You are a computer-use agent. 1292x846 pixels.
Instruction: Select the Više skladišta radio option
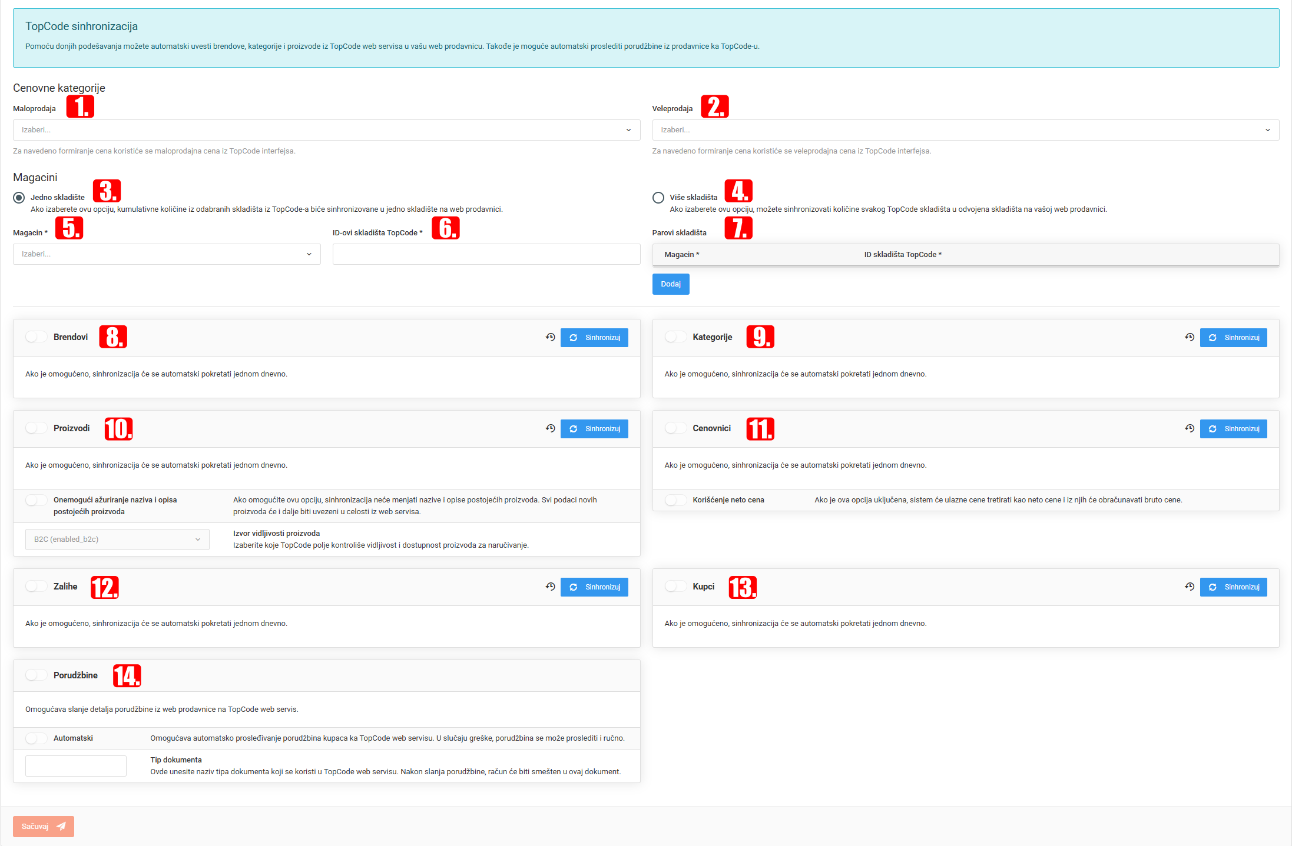pos(658,198)
